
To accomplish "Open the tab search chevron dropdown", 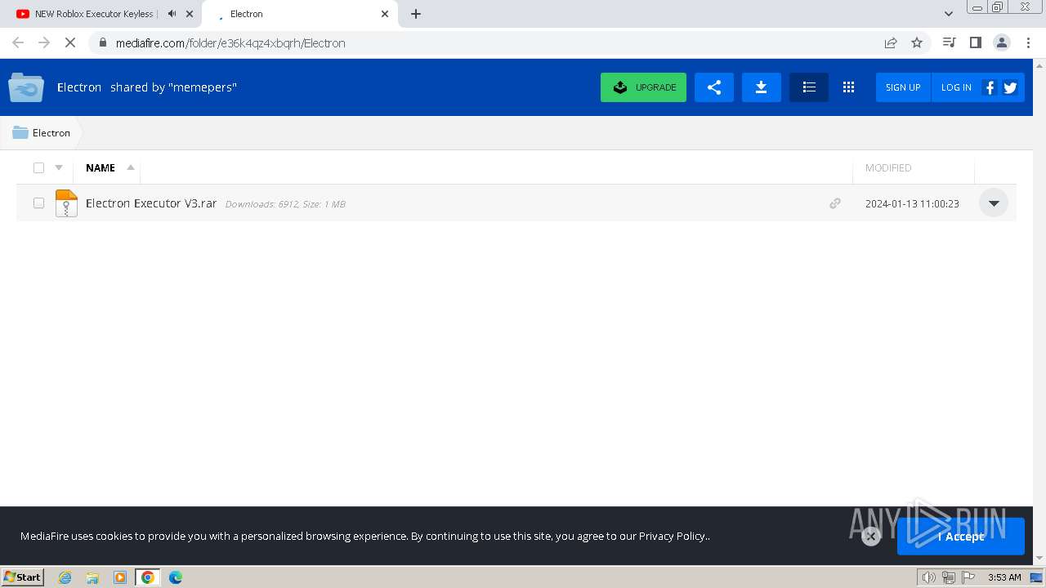I will pyautogui.click(x=948, y=14).
